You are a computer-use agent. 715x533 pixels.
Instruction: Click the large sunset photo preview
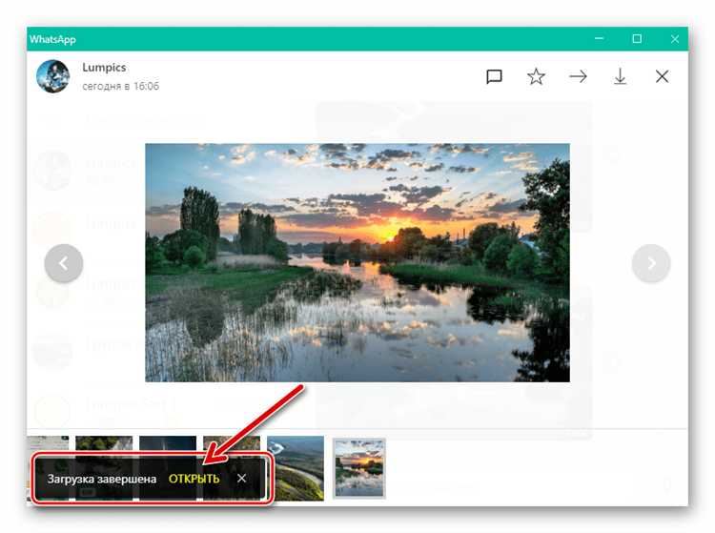point(357,262)
